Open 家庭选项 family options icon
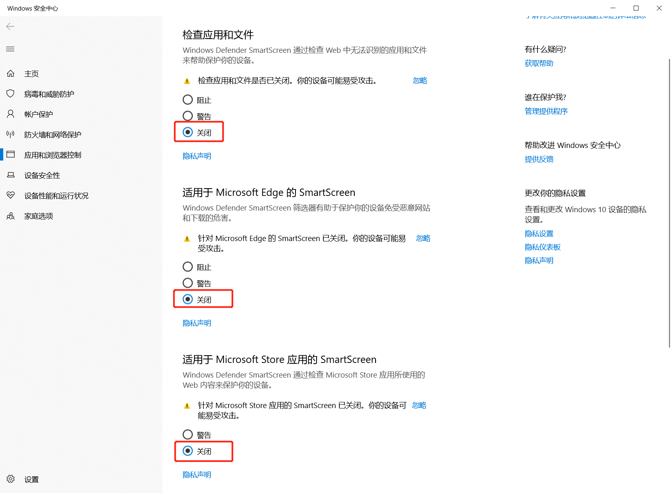The height and width of the screenshot is (493, 671). pos(11,216)
